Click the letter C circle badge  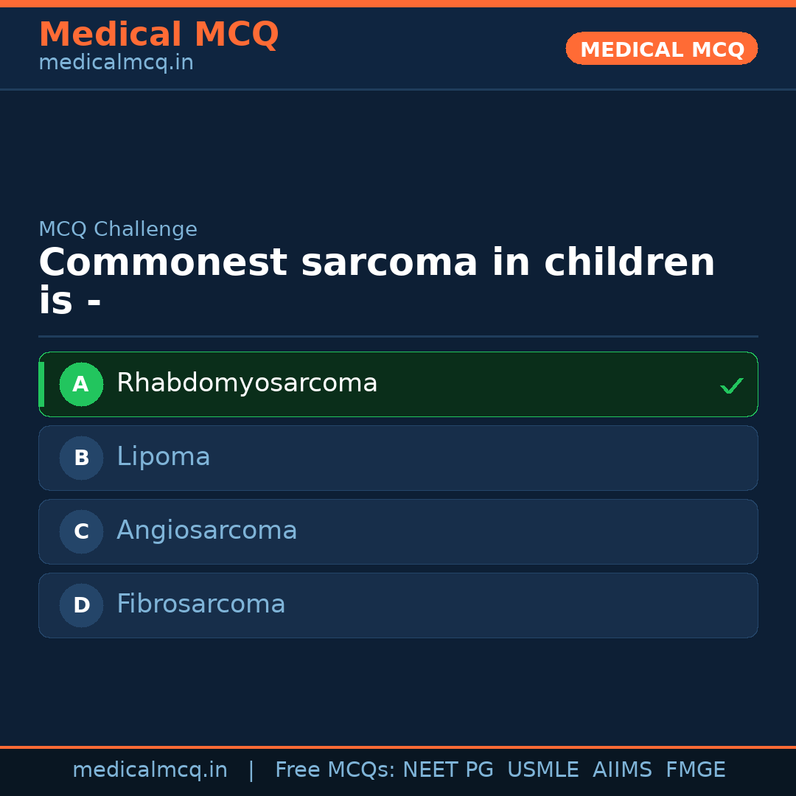[81, 531]
